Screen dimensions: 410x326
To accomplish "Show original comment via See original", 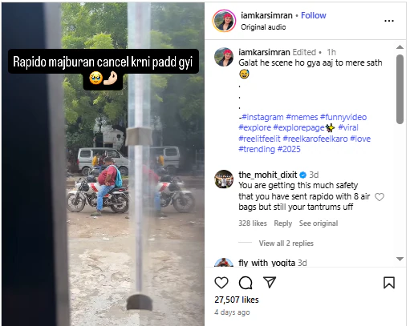I will (x=319, y=223).
